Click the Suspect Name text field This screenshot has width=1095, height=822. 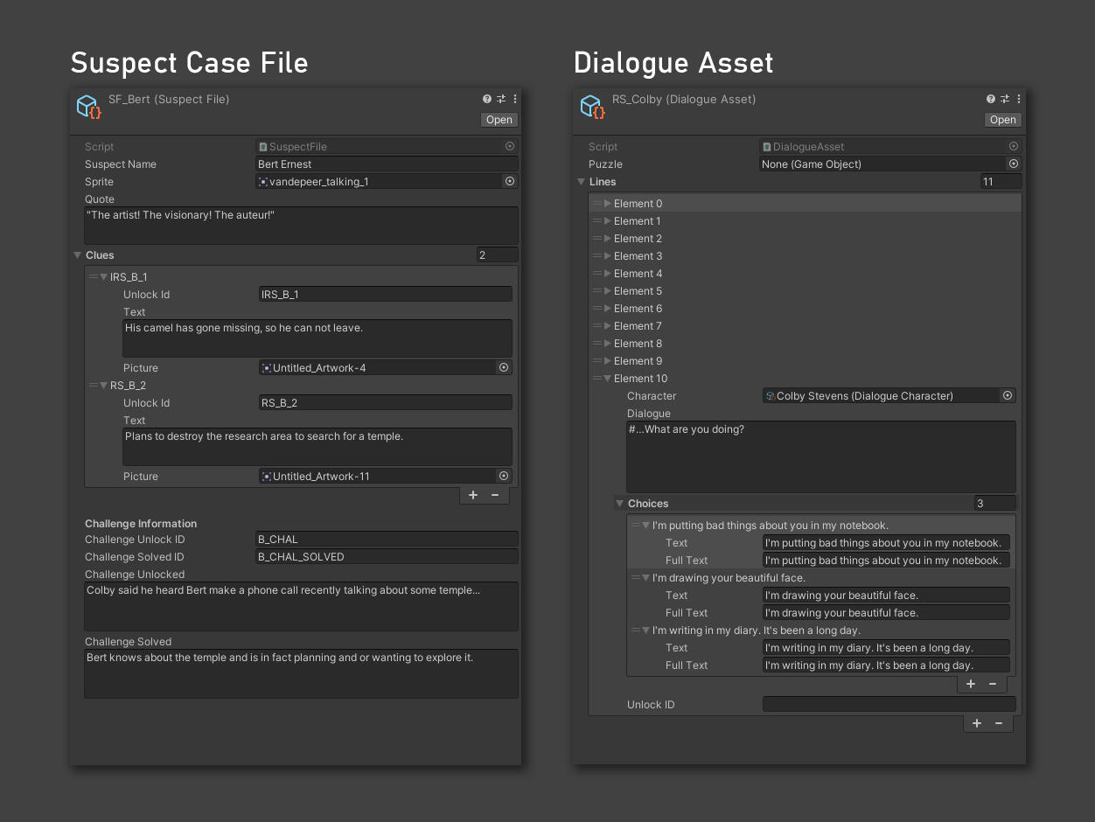tap(387, 164)
